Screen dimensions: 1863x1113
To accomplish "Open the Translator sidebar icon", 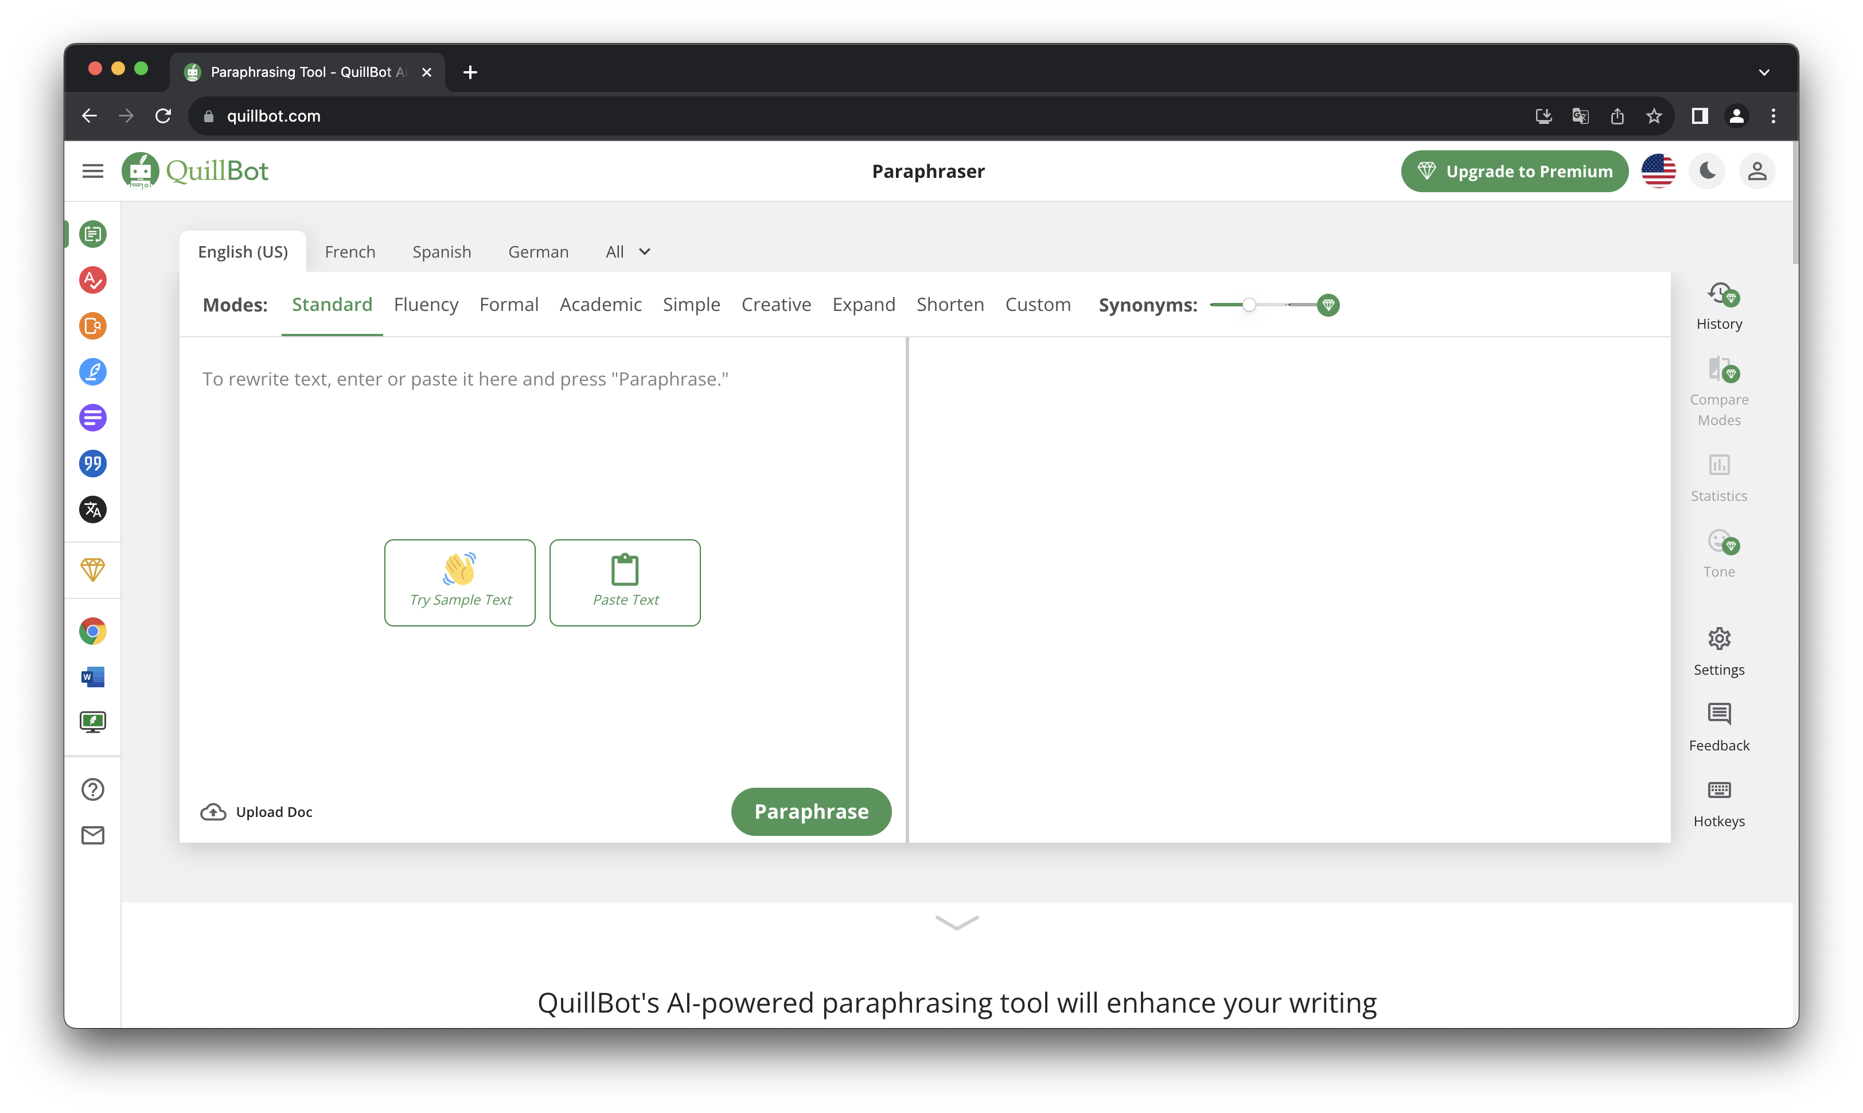I will (x=93, y=510).
